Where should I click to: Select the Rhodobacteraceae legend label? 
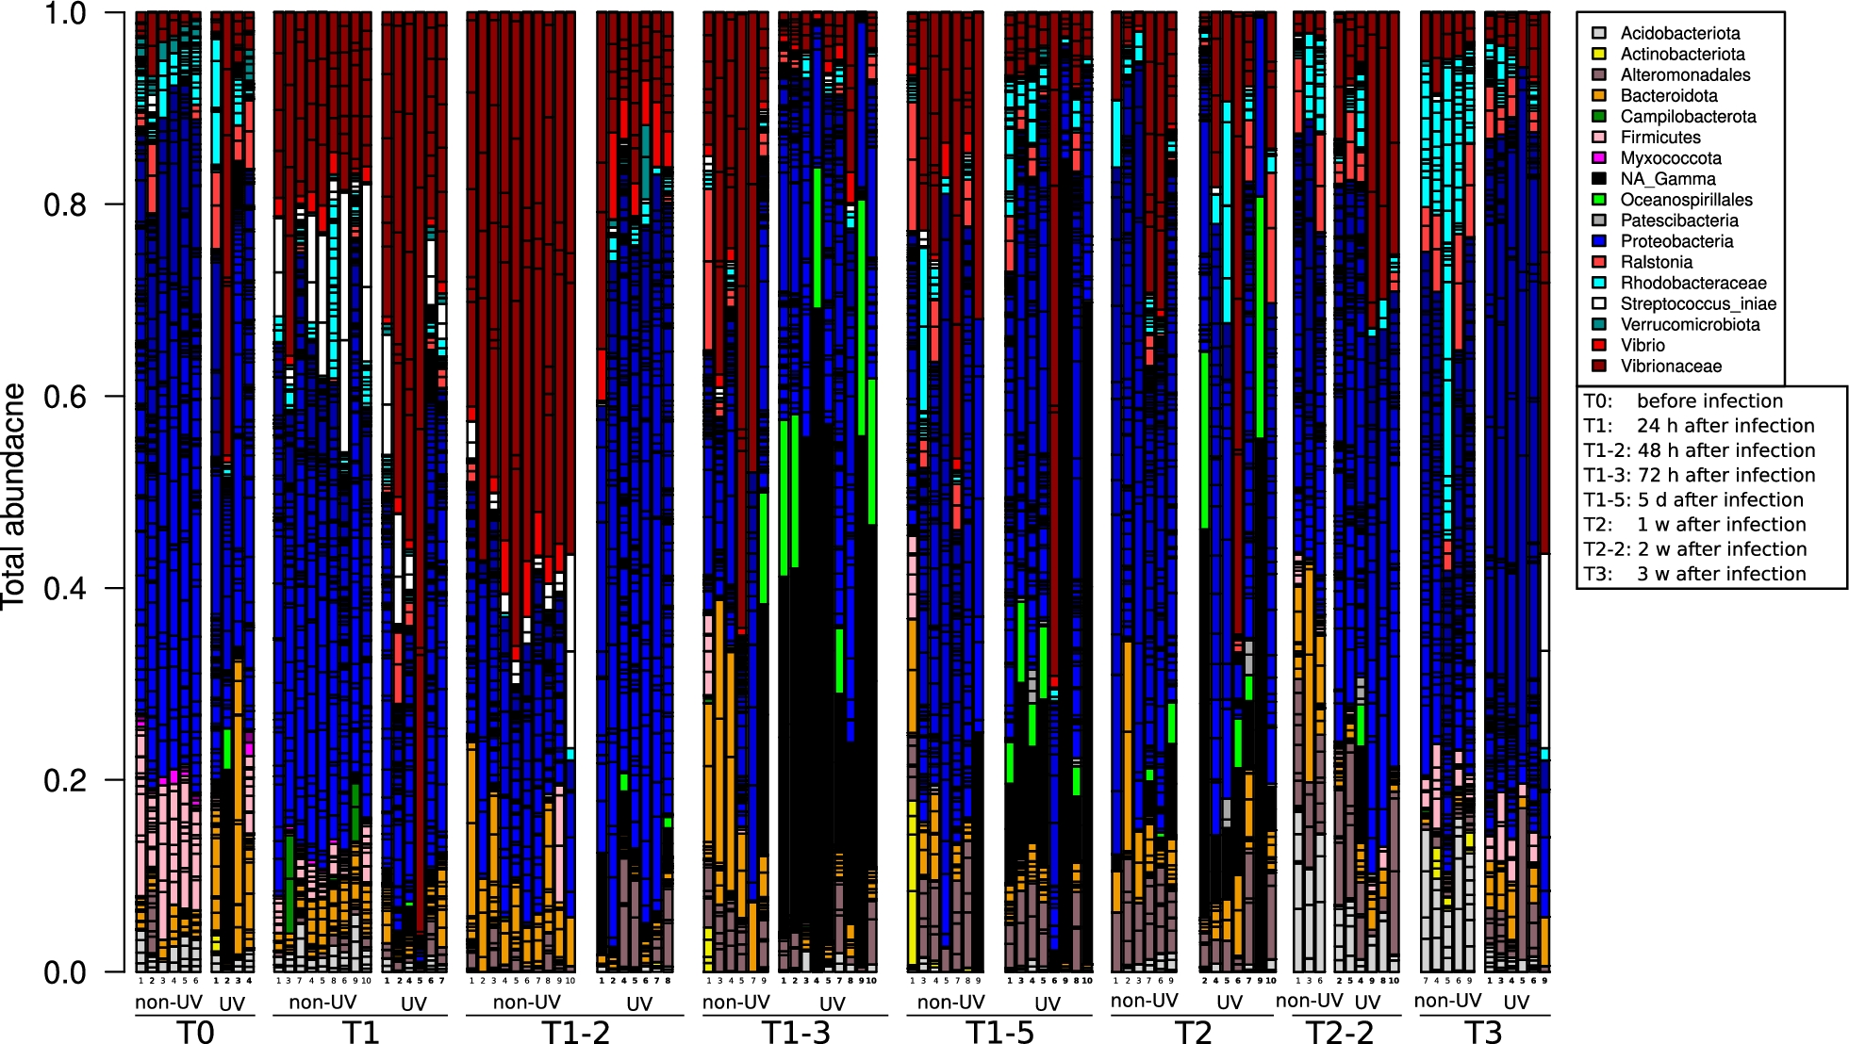pyautogui.click(x=1693, y=283)
